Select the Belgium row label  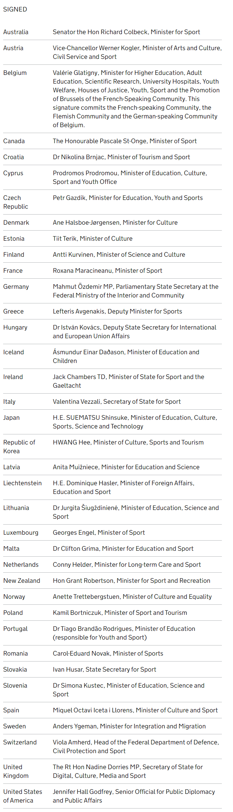click(x=15, y=73)
